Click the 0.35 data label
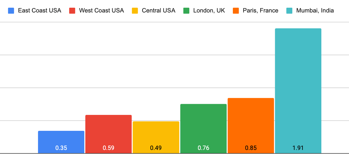The width and height of the screenshot is (349, 164). pyautogui.click(x=61, y=148)
